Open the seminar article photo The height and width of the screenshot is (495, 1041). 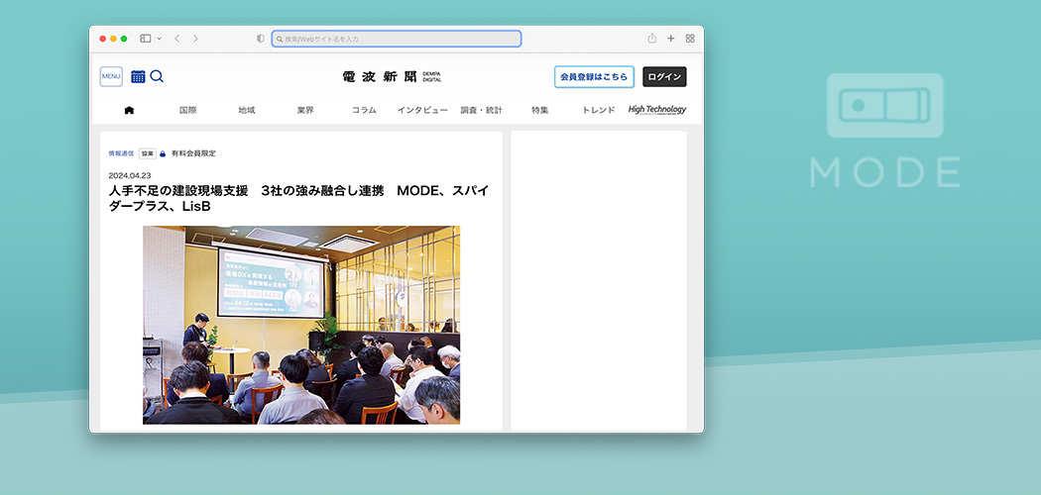tap(301, 325)
